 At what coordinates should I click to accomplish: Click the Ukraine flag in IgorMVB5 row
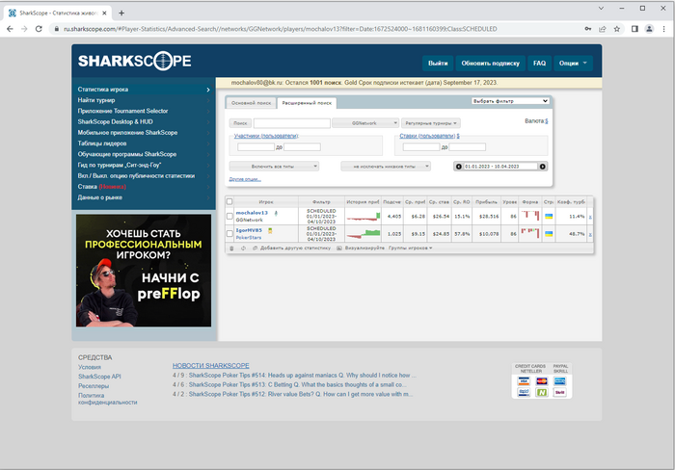tap(549, 234)
